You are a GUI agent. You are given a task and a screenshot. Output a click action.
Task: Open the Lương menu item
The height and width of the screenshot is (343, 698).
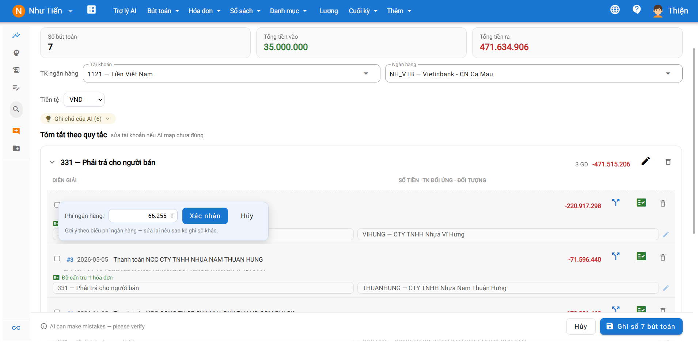click(329, 11)
